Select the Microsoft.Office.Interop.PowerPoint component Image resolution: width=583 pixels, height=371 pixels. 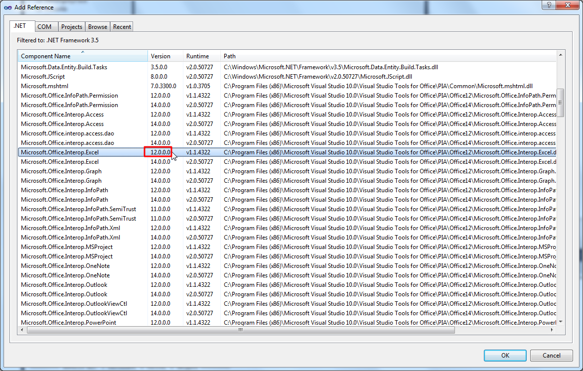[287, 322]
